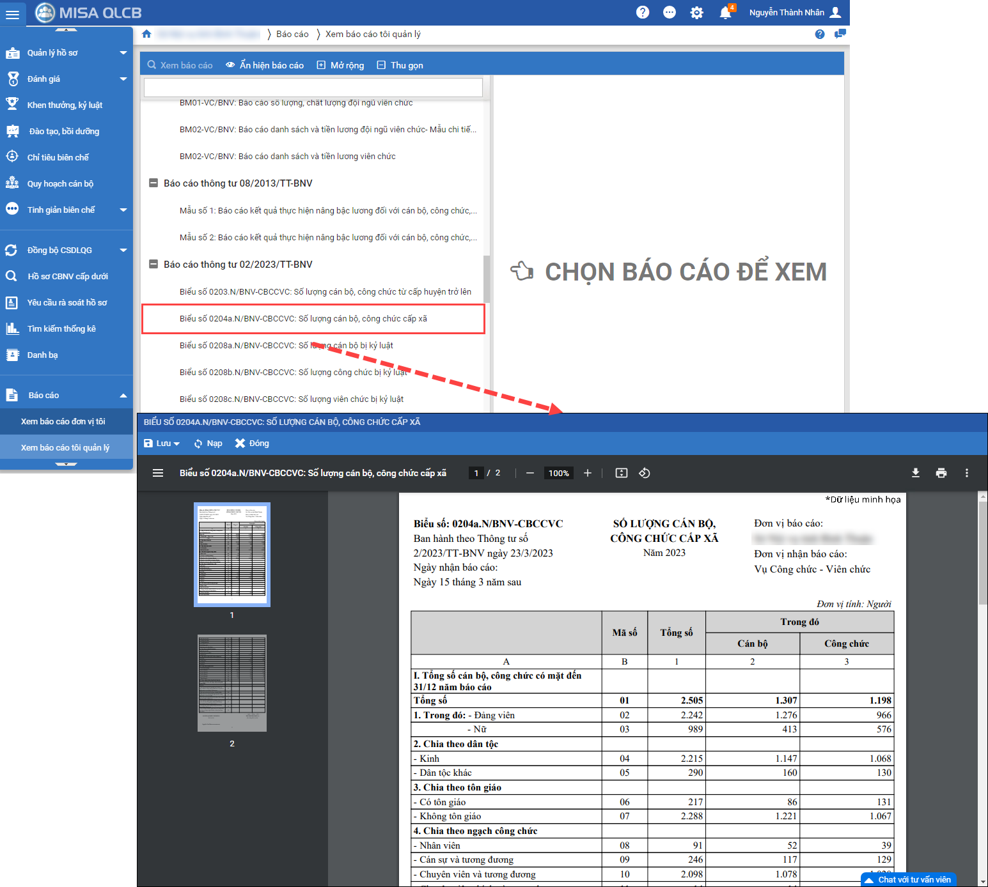Collapse Báo cáo thông tư 02/2023/TT-BNV group
This screenshot has height=887, width=988.
153,264
